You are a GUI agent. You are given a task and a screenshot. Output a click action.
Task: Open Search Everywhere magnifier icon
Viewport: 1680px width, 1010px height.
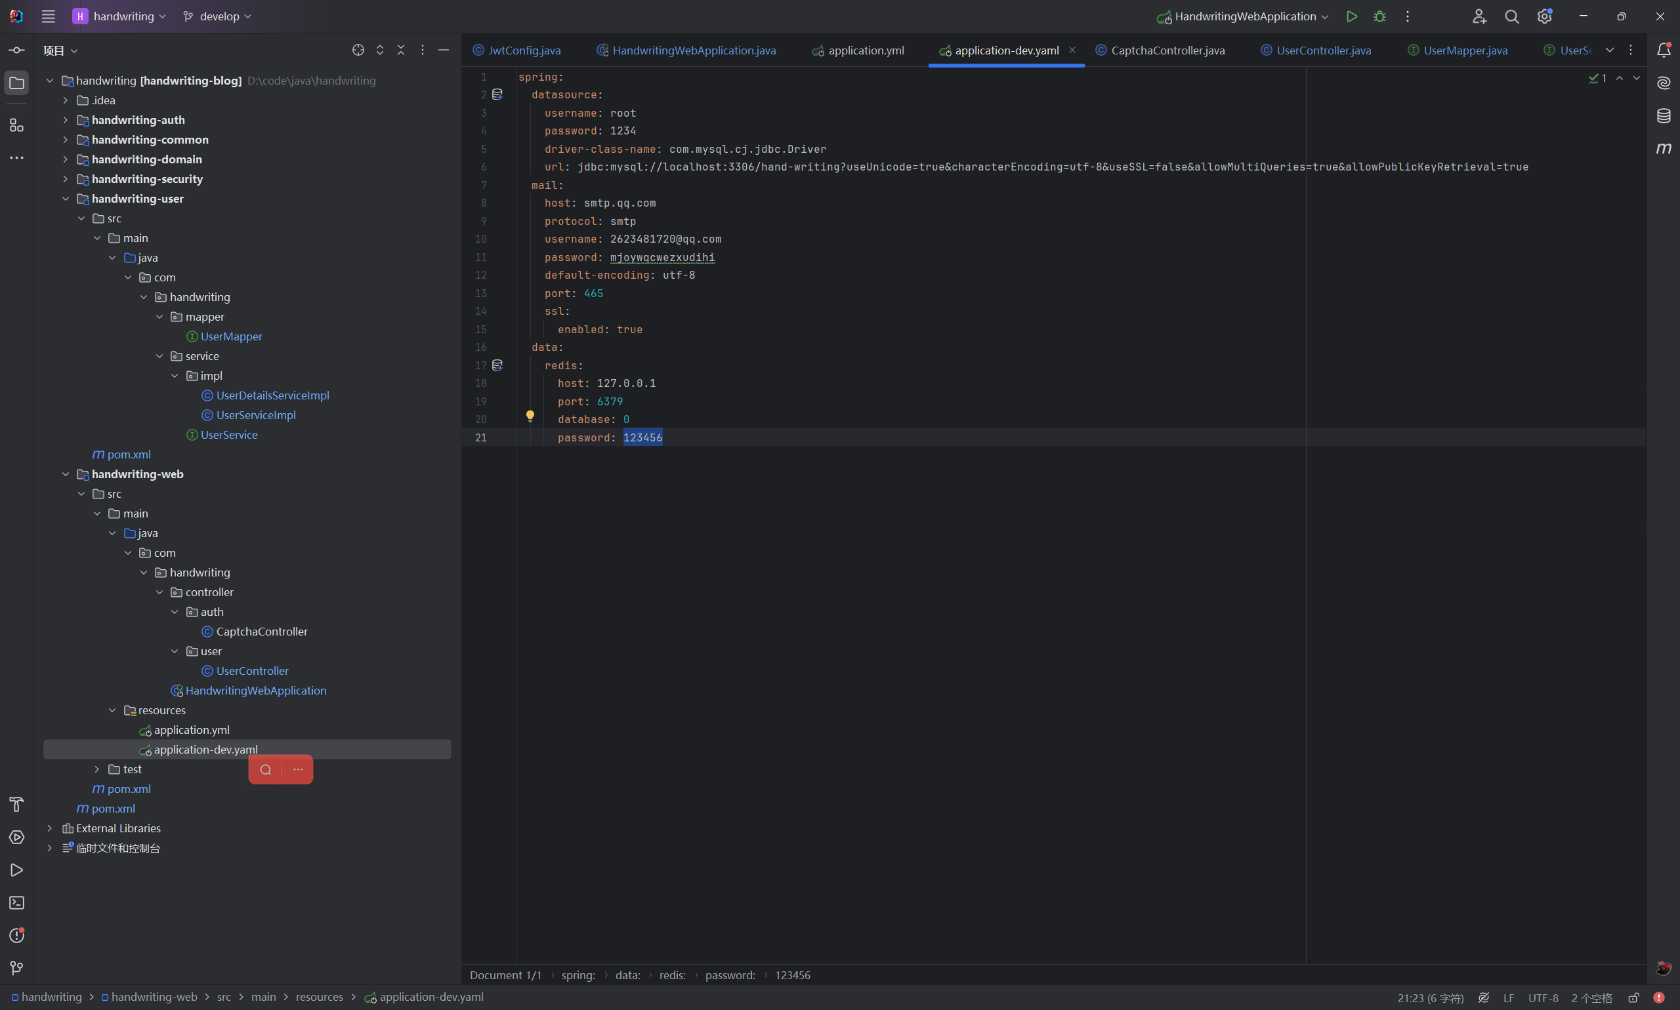click(x=1511, y=16)
